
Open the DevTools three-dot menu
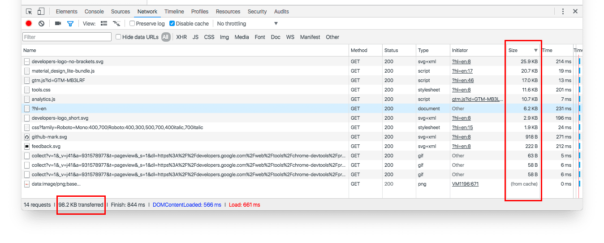(563, 12)
